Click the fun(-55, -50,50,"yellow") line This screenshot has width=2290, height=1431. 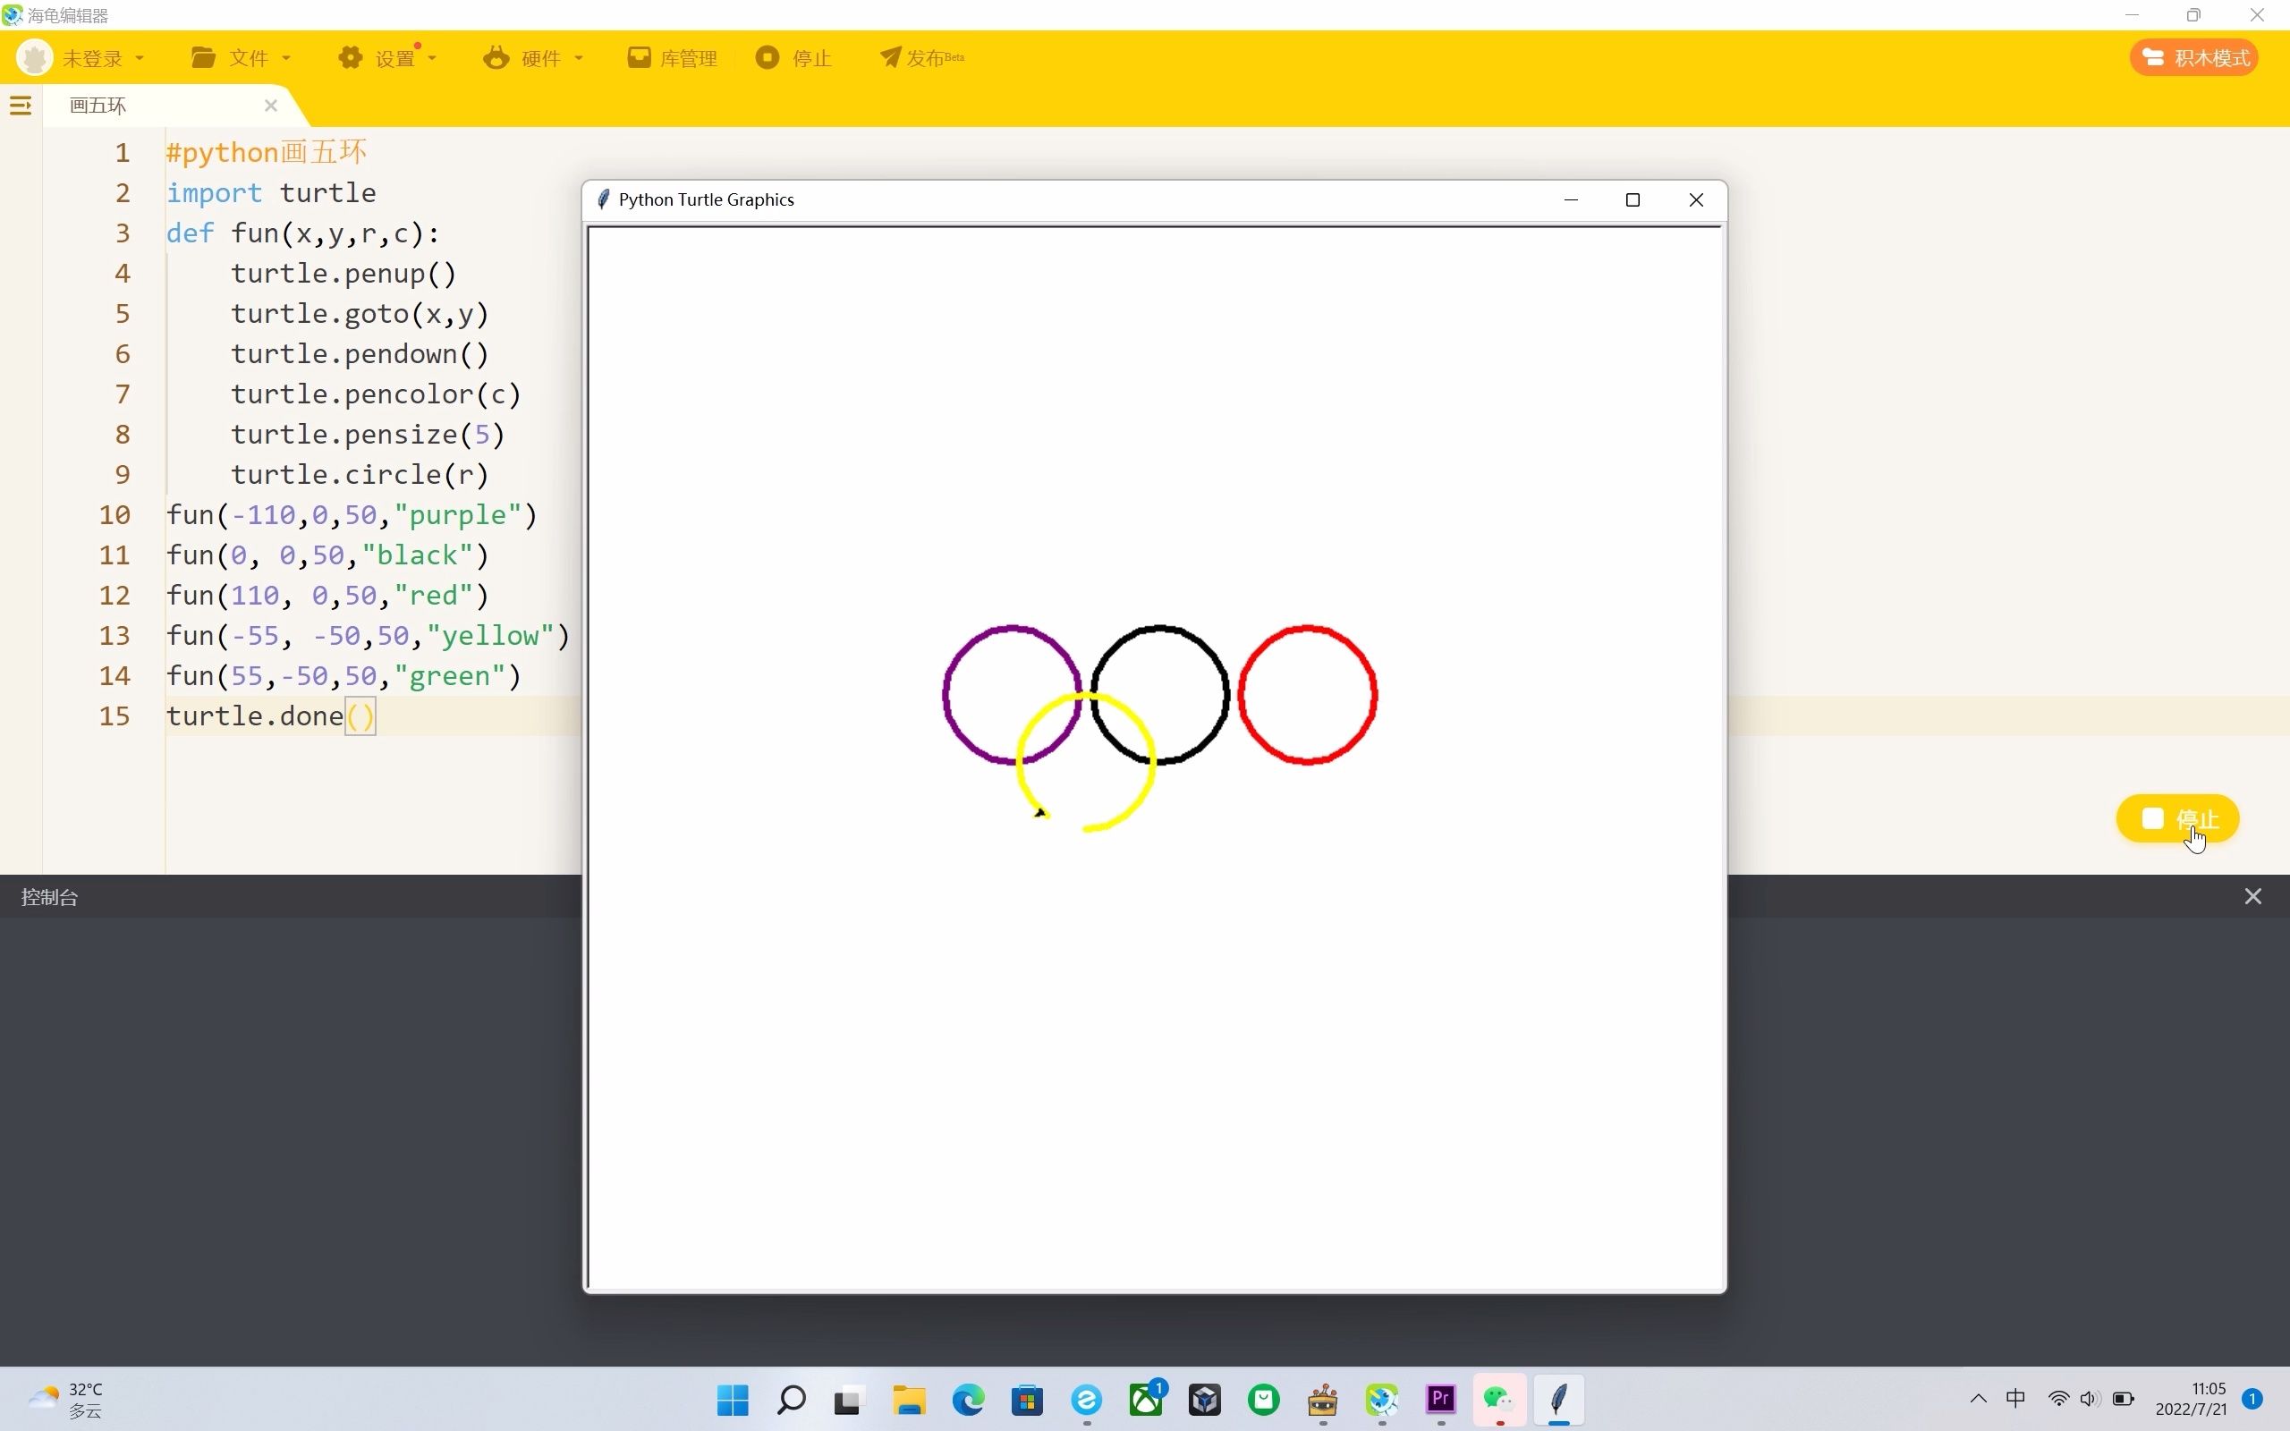coord(369,635)
